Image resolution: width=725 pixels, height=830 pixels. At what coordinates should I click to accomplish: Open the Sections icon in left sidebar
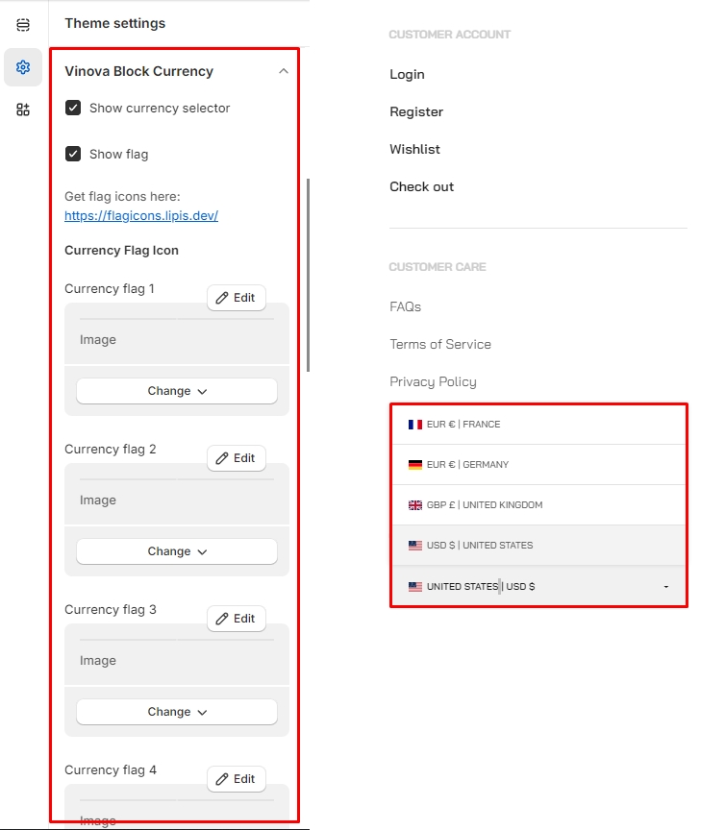click(x=23, y=24)
